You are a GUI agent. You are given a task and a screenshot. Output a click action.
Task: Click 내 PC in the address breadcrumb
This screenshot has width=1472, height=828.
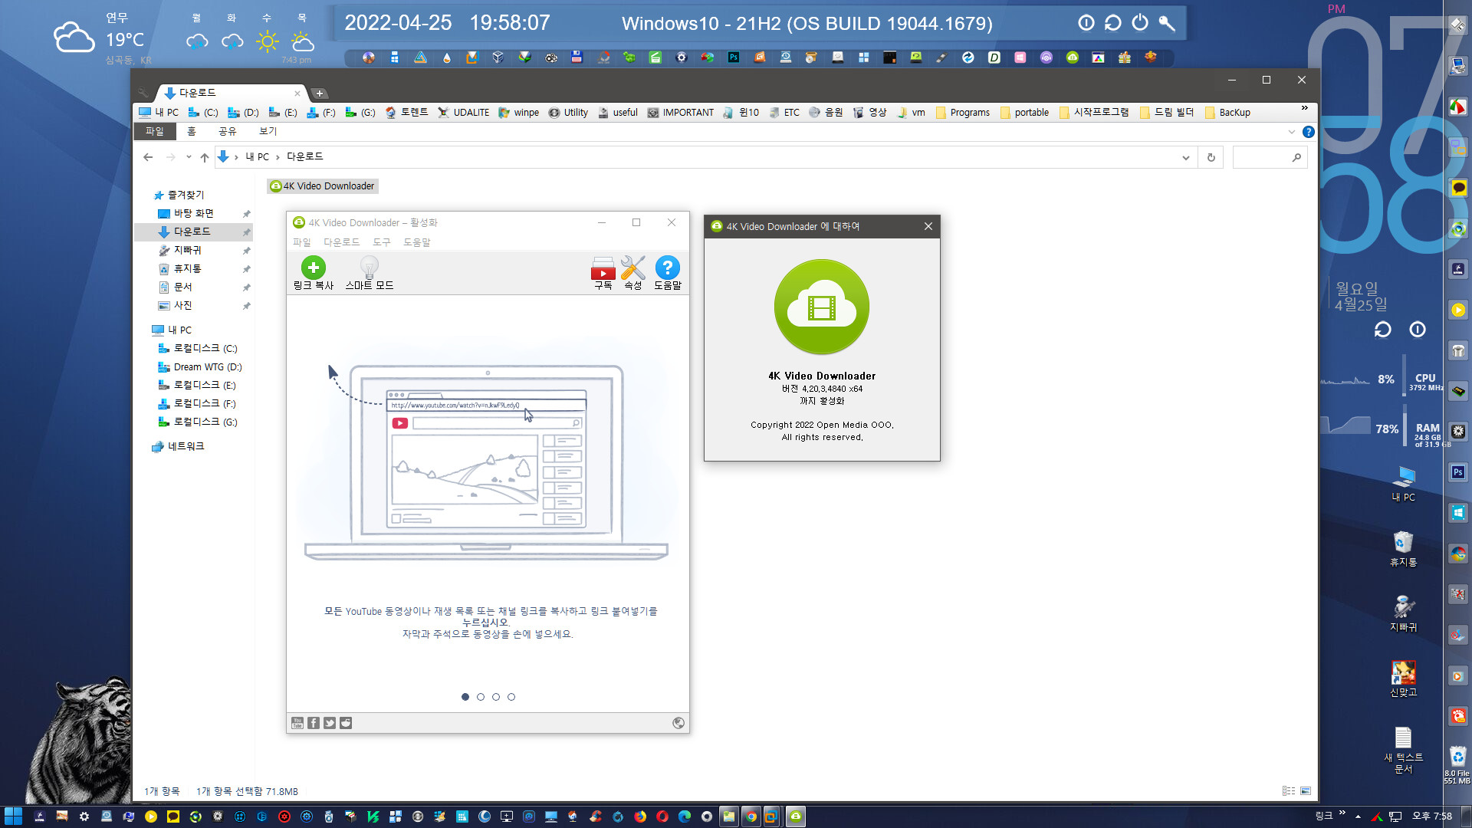pos(257,157)
